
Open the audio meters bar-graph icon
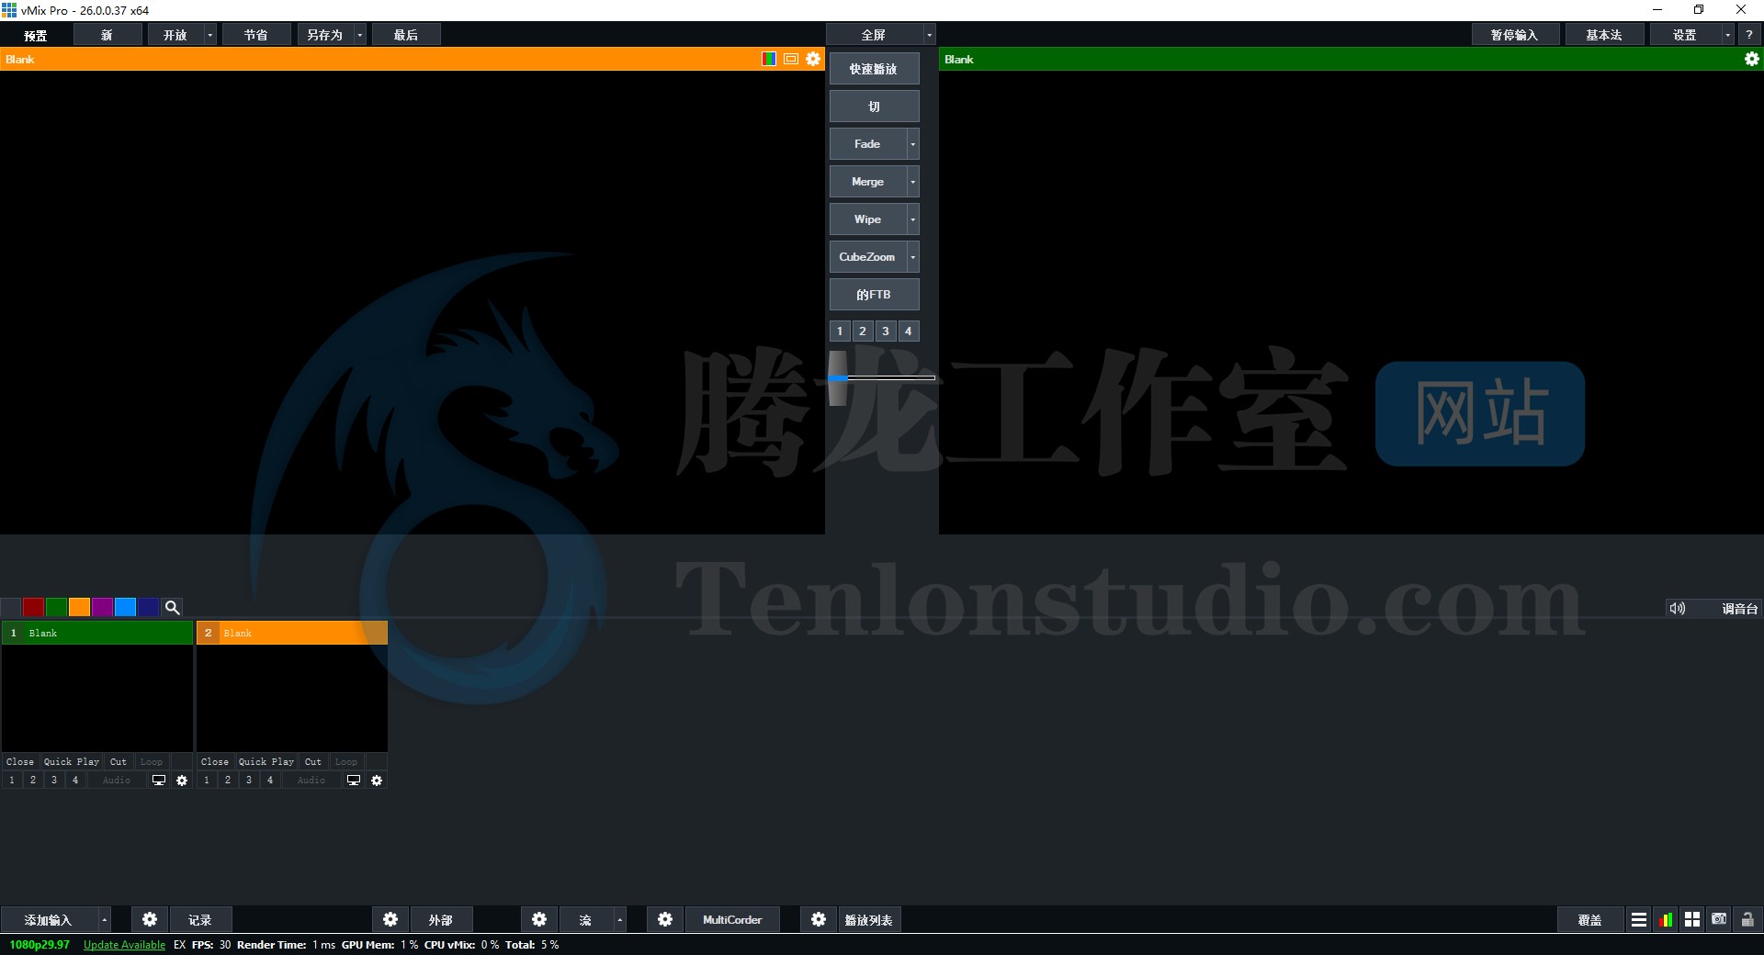[x=1666, y=919]
